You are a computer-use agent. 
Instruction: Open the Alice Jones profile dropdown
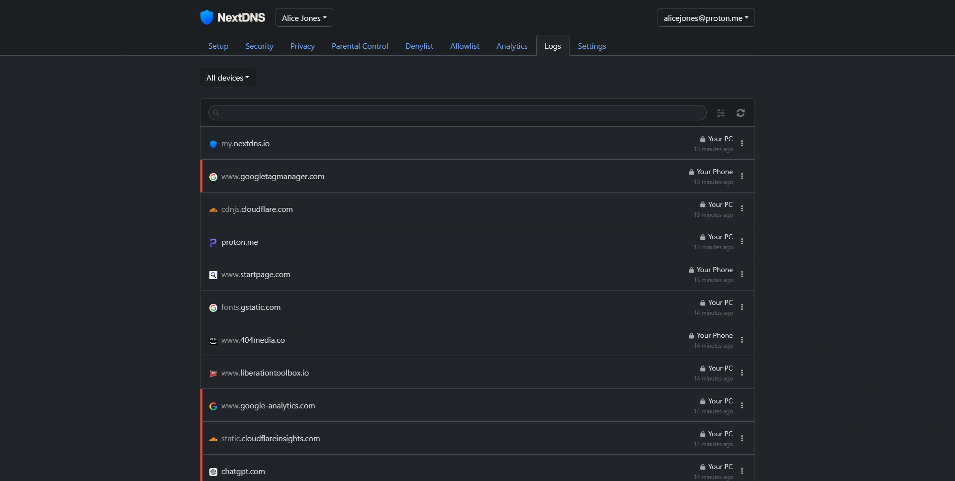click(x=304, y=17)
